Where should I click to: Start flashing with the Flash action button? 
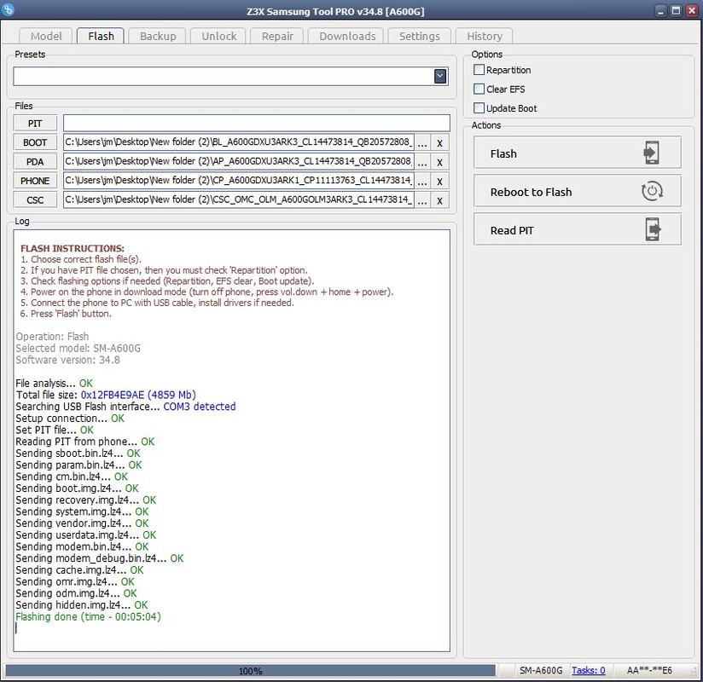point(578,153)
